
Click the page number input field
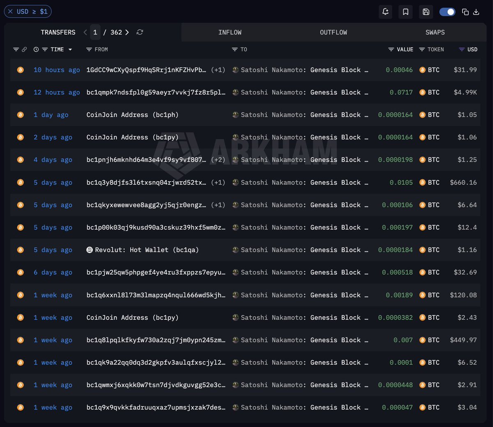pos(95,32)
